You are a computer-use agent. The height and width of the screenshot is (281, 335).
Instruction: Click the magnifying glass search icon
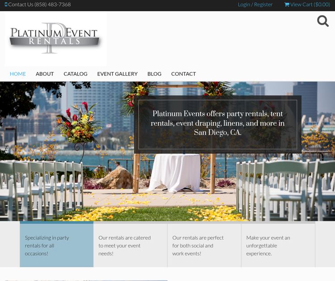click(x=322, y=21)
